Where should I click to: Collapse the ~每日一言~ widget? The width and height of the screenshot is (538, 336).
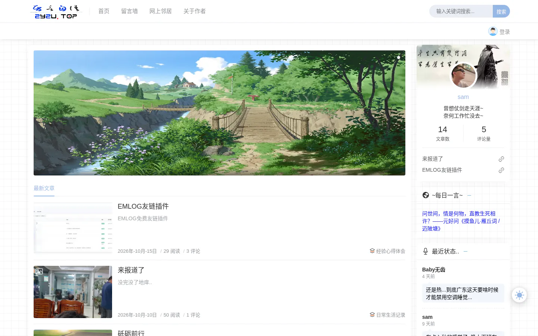tap(469, 195)
